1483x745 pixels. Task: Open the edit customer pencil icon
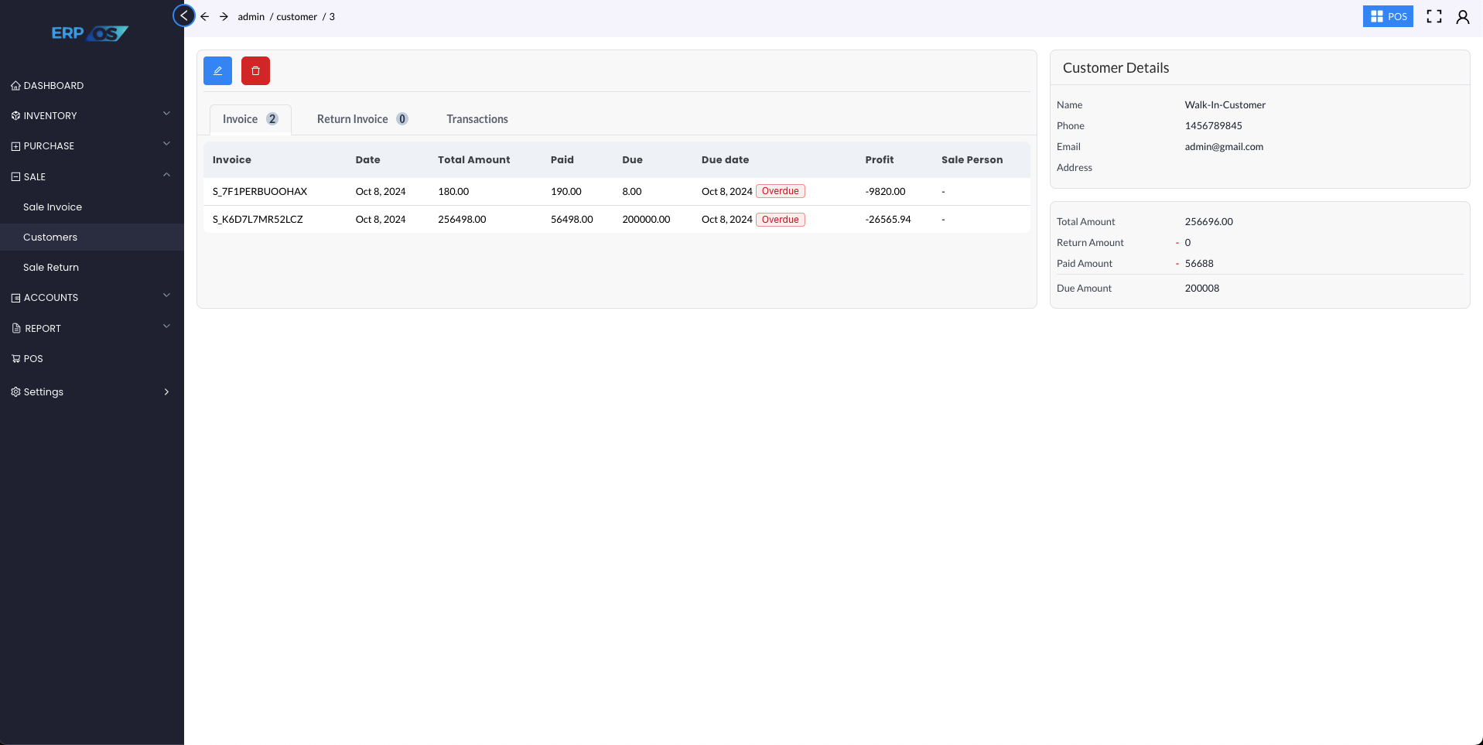click(217, 70)
